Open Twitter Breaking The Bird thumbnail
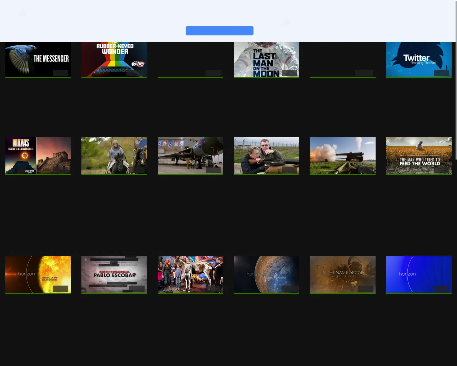The image size is (457, 366). tap(419, 59)
